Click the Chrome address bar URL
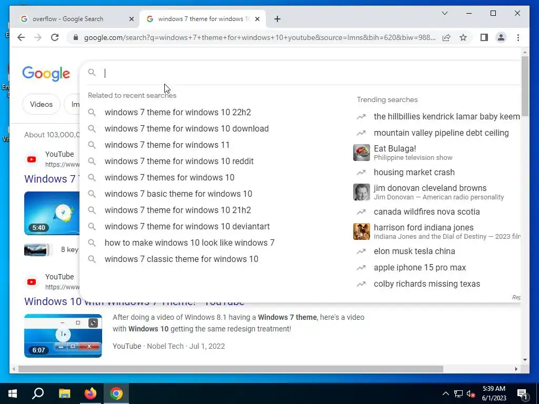 click(259, 37)
